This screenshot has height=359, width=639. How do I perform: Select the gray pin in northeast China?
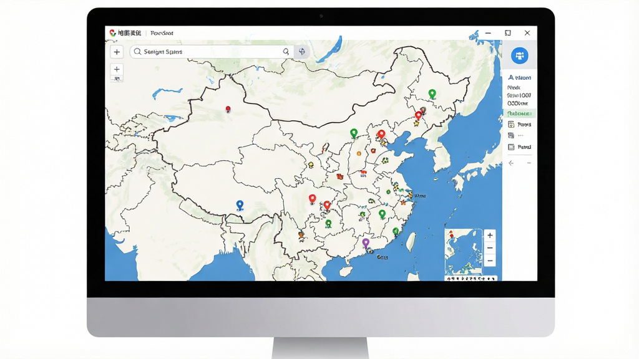pyautogui.click(x=424, y=111)
